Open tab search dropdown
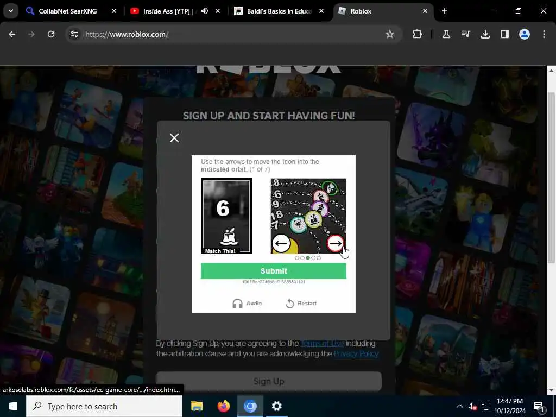This screenshot has height=417, width=556. tap(11, 11)
